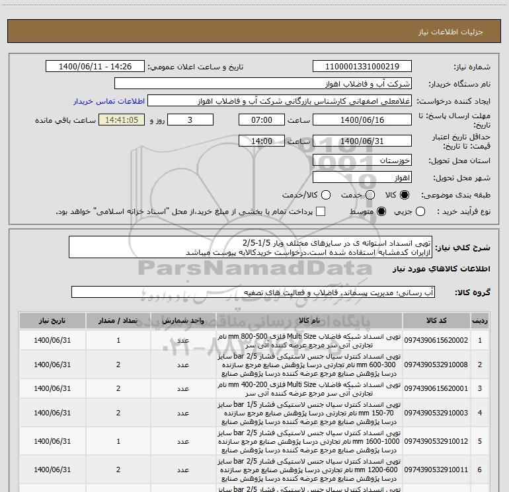Click the date cell in row 1

click(52, 340)
